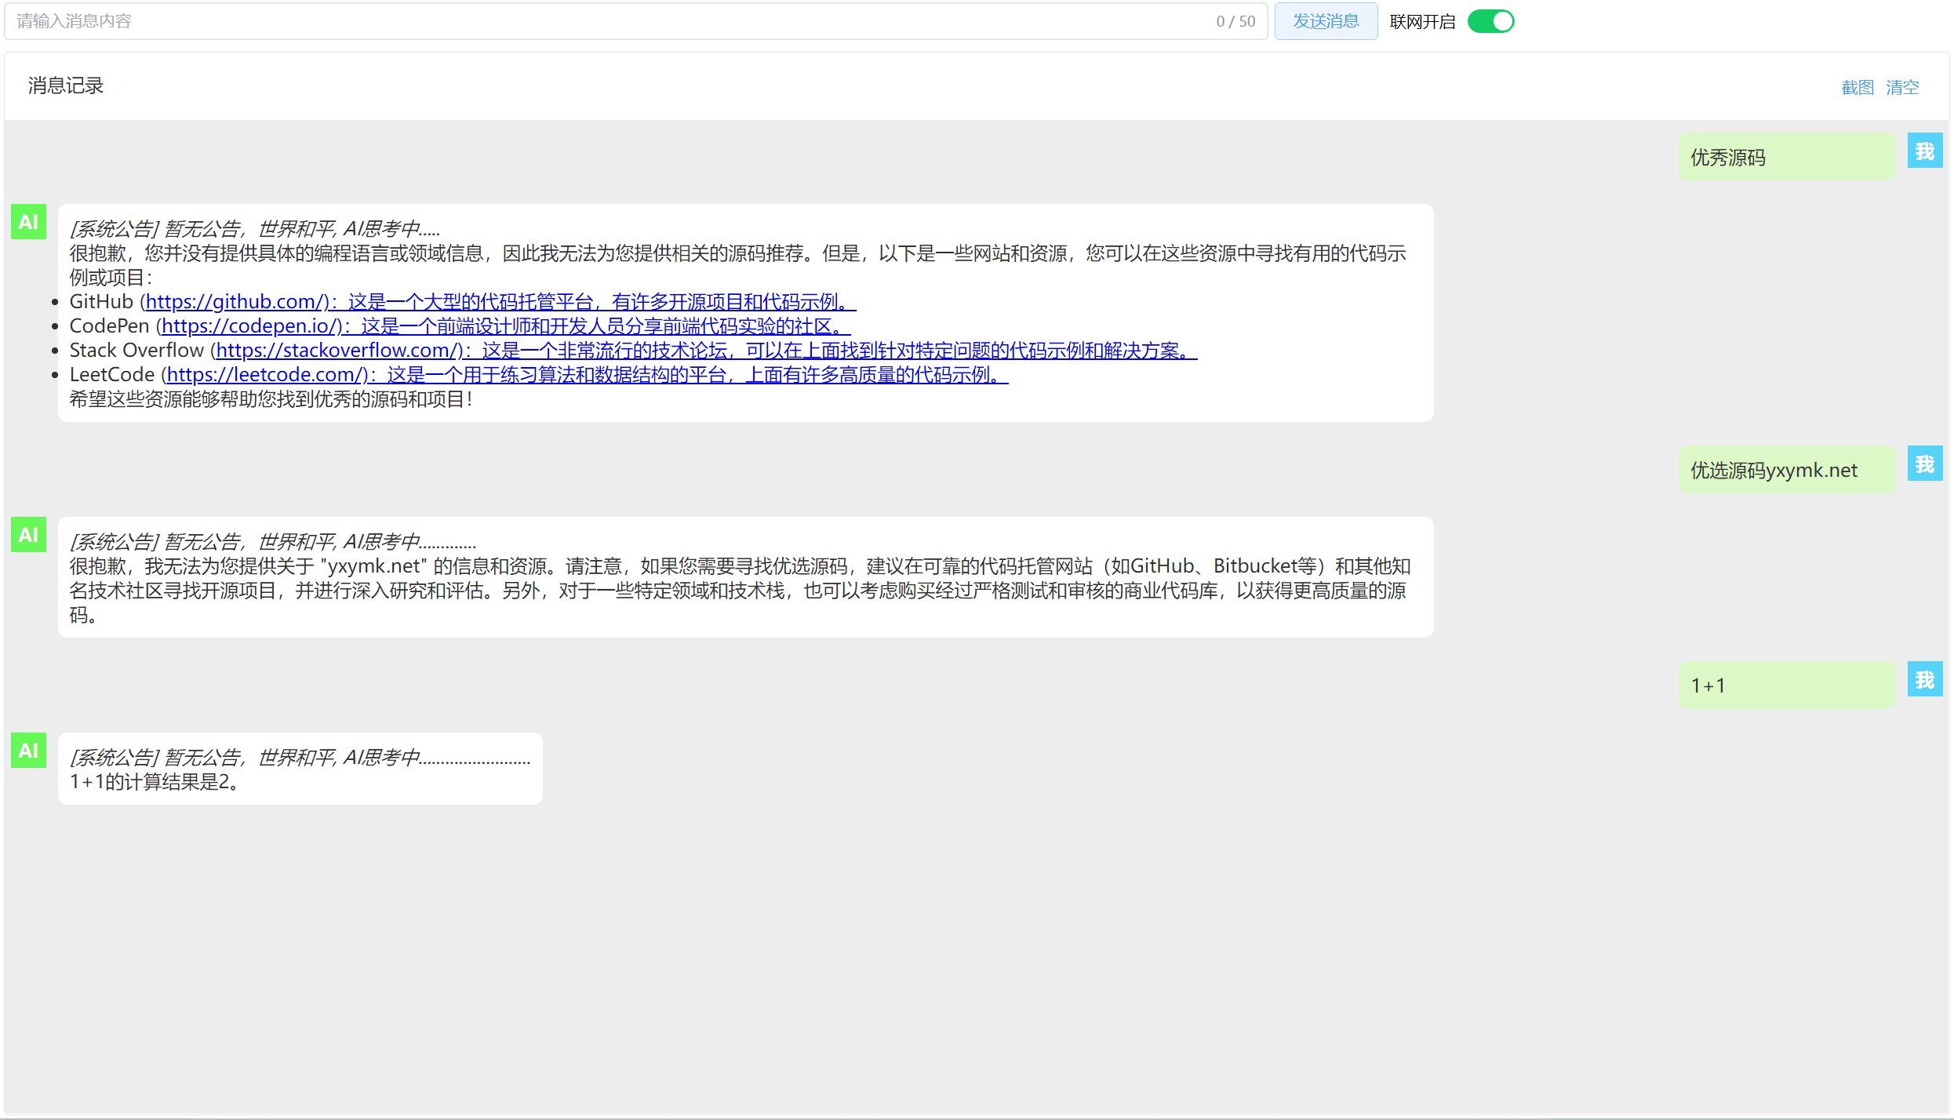1954x1120 pixels.
Task: Click the 我 avatar beside 优选源码yxymk.net
Action: coord(1925,464)
